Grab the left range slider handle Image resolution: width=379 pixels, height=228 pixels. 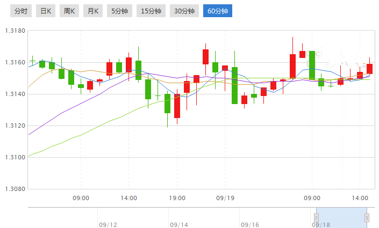point(316,217)
